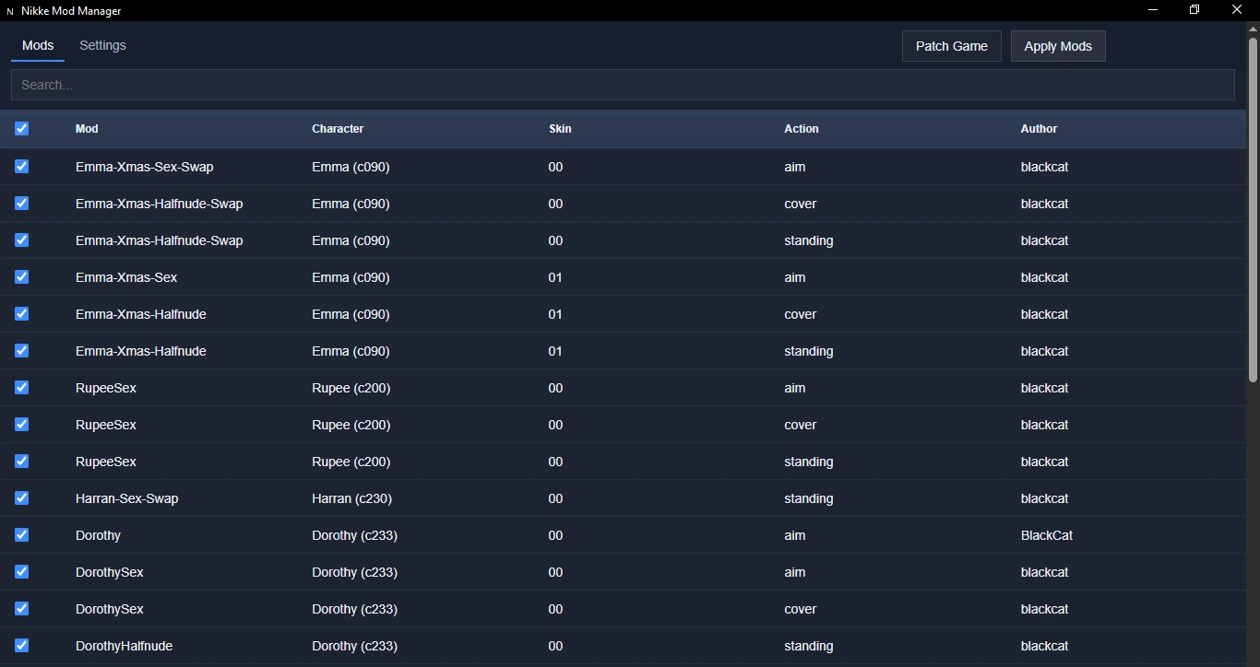Toggle the DorothyHalfnude mod checkbox

click(x=22, y=646)
